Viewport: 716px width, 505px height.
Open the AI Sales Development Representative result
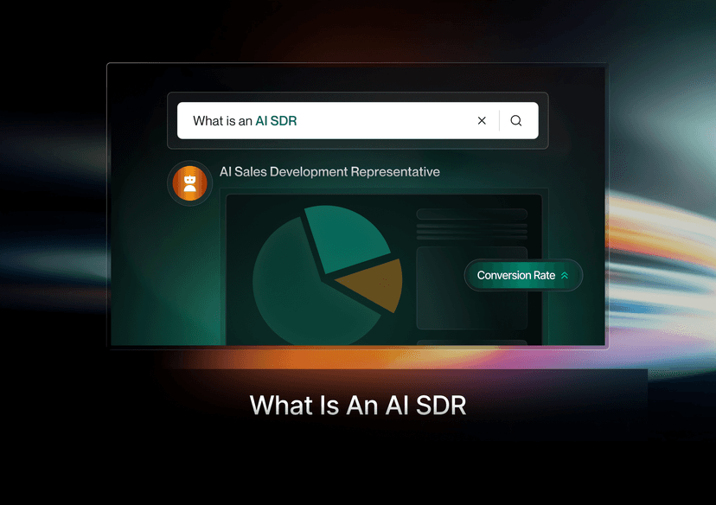[x=330, y=171]
